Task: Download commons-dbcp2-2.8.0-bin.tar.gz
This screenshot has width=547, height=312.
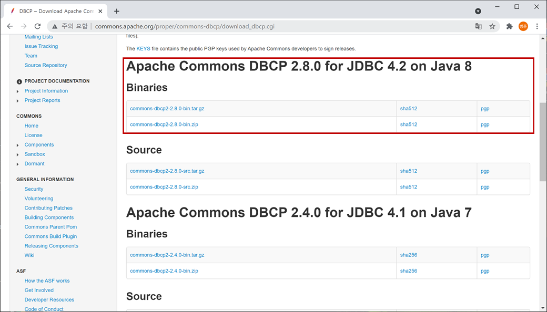Action: pyautogui.click(x=167, y=109)
